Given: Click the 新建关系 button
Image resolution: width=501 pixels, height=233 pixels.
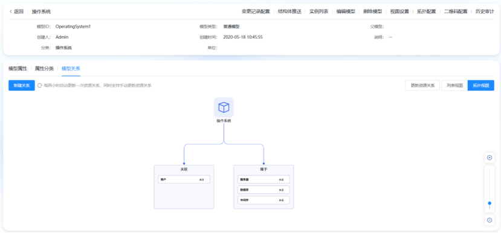Looking at the screenshot, I should click(x=21, y=85).
